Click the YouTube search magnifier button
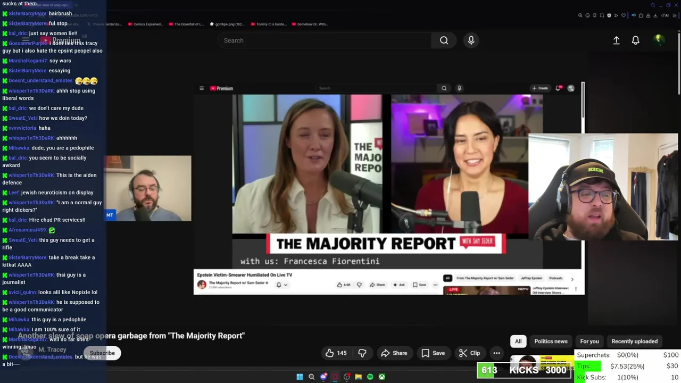Image resolution: width=681 pixels, height=383 pixels. click(444, 40)
